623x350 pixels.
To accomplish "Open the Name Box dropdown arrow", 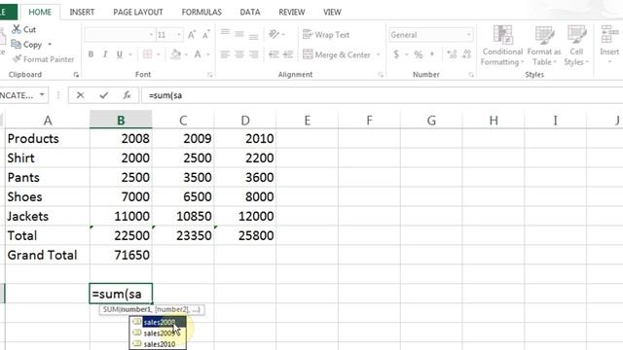I will pyautogui.click(x=42, y=95).
